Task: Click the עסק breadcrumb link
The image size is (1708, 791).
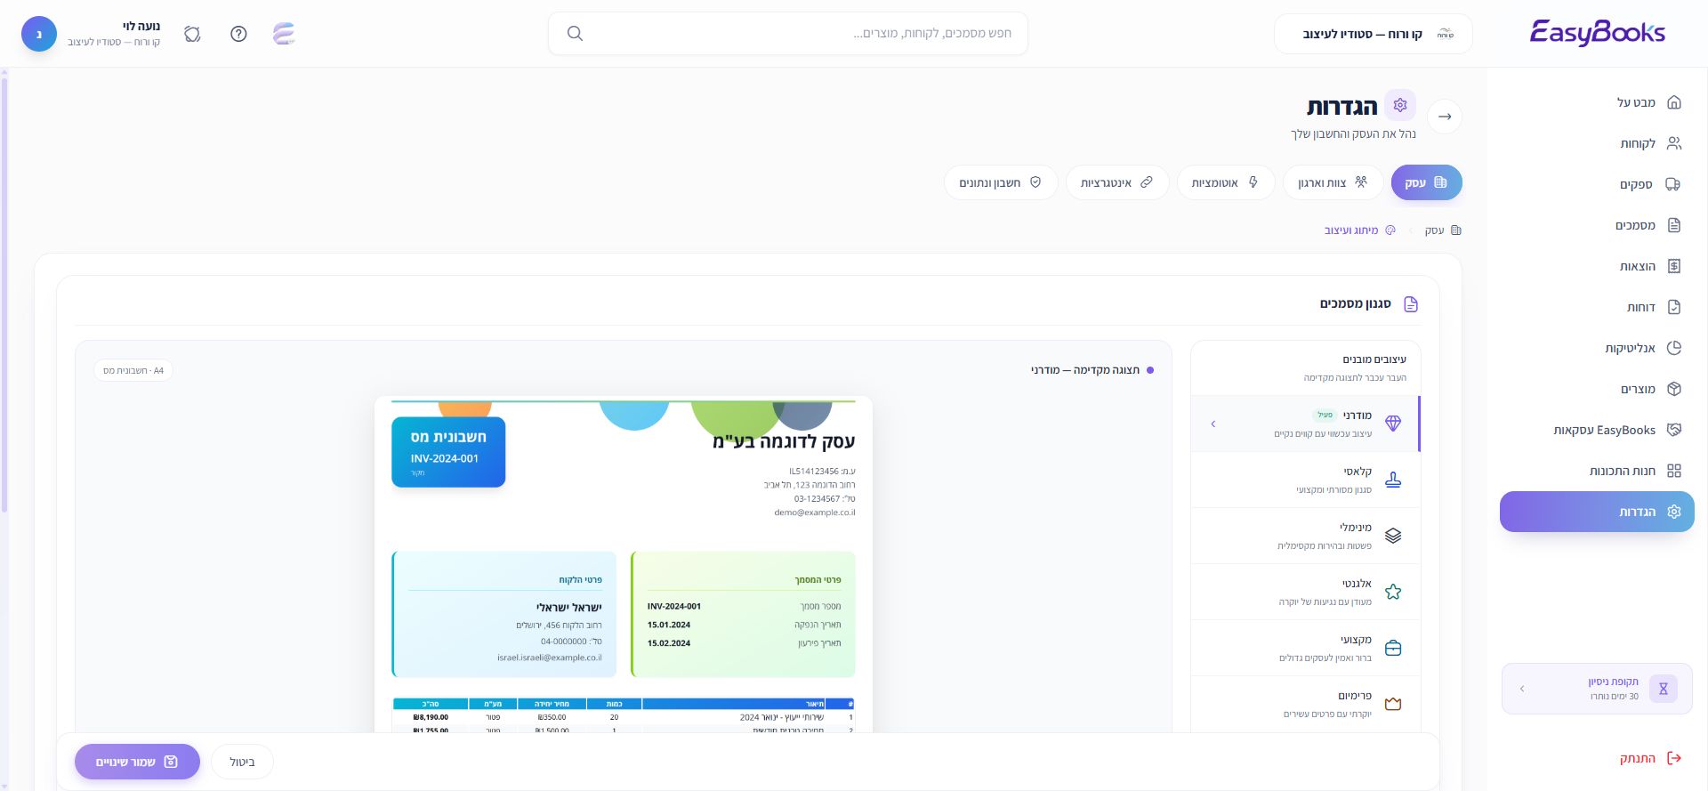Action: coord(1442,230)
